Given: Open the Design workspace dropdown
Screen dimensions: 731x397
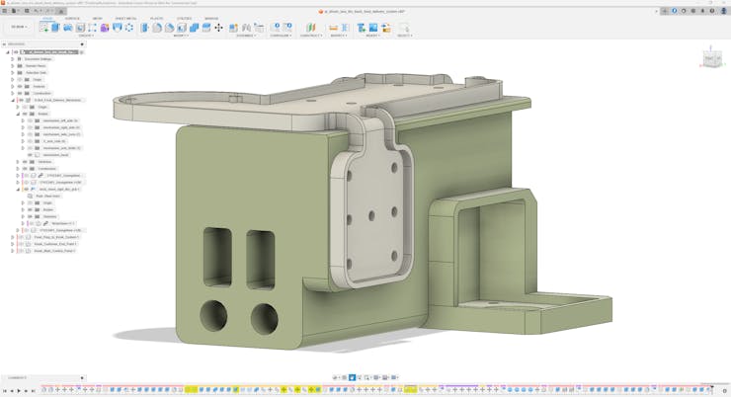Looking at the screenshot, I should point(19,28).
